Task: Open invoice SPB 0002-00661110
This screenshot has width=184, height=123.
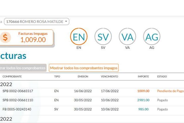Action: pyautogui.click(x=18, y=100)
